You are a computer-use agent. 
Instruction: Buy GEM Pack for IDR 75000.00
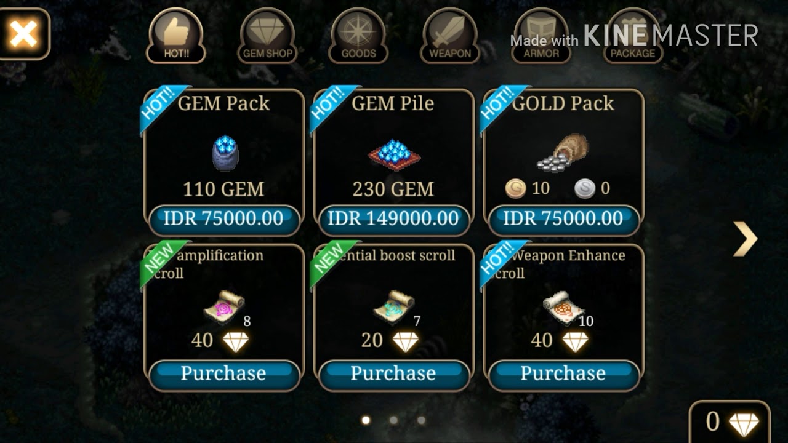224,220
